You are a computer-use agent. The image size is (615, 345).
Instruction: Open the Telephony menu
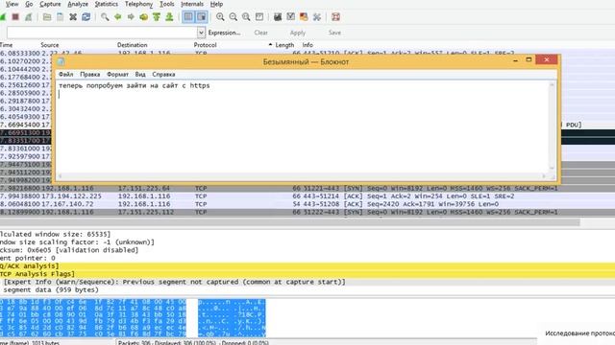click(138, 4)
